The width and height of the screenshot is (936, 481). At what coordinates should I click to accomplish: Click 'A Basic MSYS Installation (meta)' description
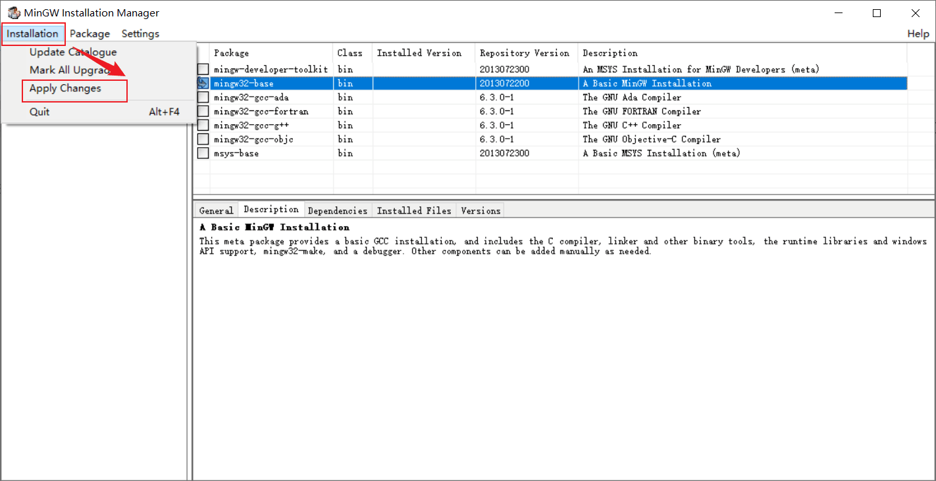point(662,152)
